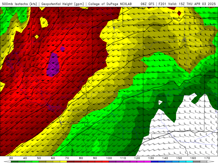Screen dimensions: 218x163
Task: Click the legend value "90"
Action: tap(95, 158)
